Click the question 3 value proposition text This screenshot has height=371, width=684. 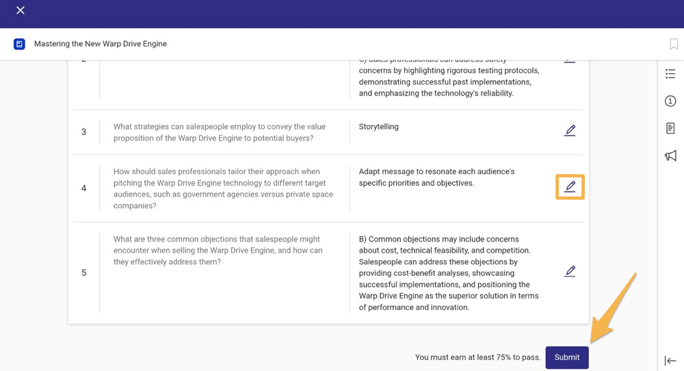click(220, 132)
